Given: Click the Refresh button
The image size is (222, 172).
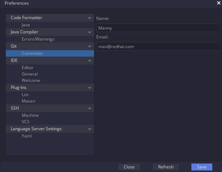Looking at the screenshot, I should 166,167.
